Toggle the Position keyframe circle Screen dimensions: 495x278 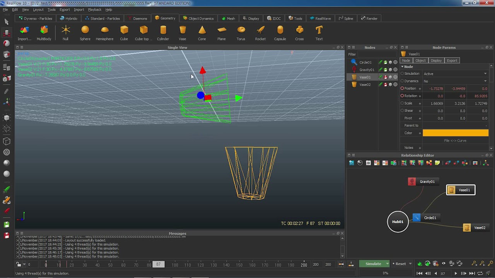tap(402, 88)
